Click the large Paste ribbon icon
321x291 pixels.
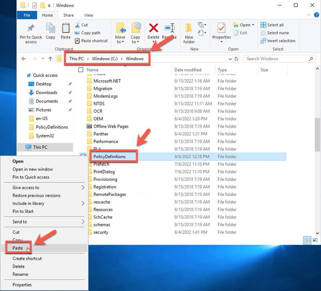pos(65,29)
